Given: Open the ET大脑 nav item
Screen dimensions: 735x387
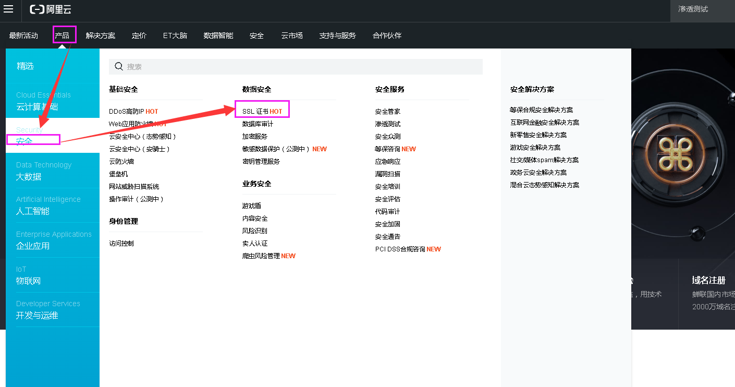Looking at the screenshot, I should (175, 35).
